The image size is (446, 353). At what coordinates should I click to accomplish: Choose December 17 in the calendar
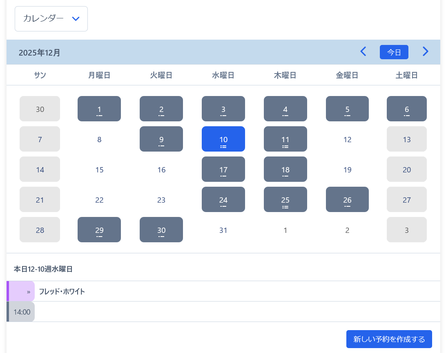click(x=223, y=169)
